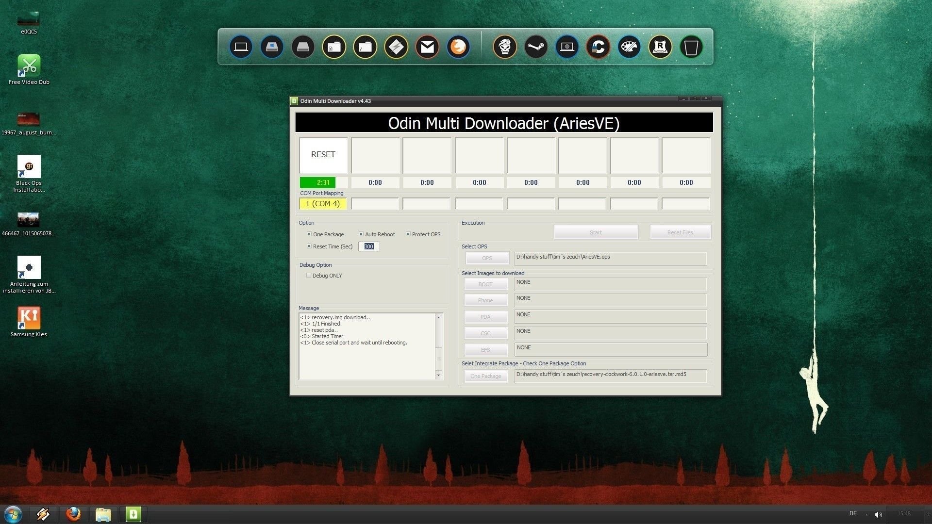Open the music folder dock icon
Viewport: 932px width, 524px height.
click(x=365, y=47)
